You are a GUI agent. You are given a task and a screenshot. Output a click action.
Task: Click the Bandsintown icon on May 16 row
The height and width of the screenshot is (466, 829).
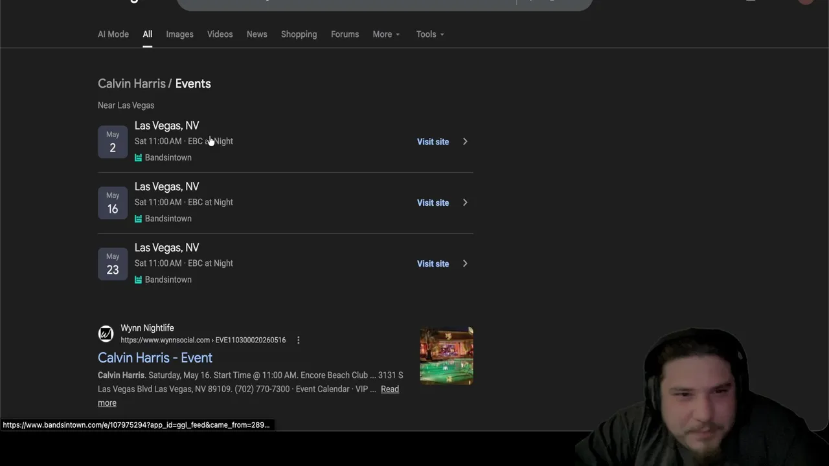tap(138, 219)
